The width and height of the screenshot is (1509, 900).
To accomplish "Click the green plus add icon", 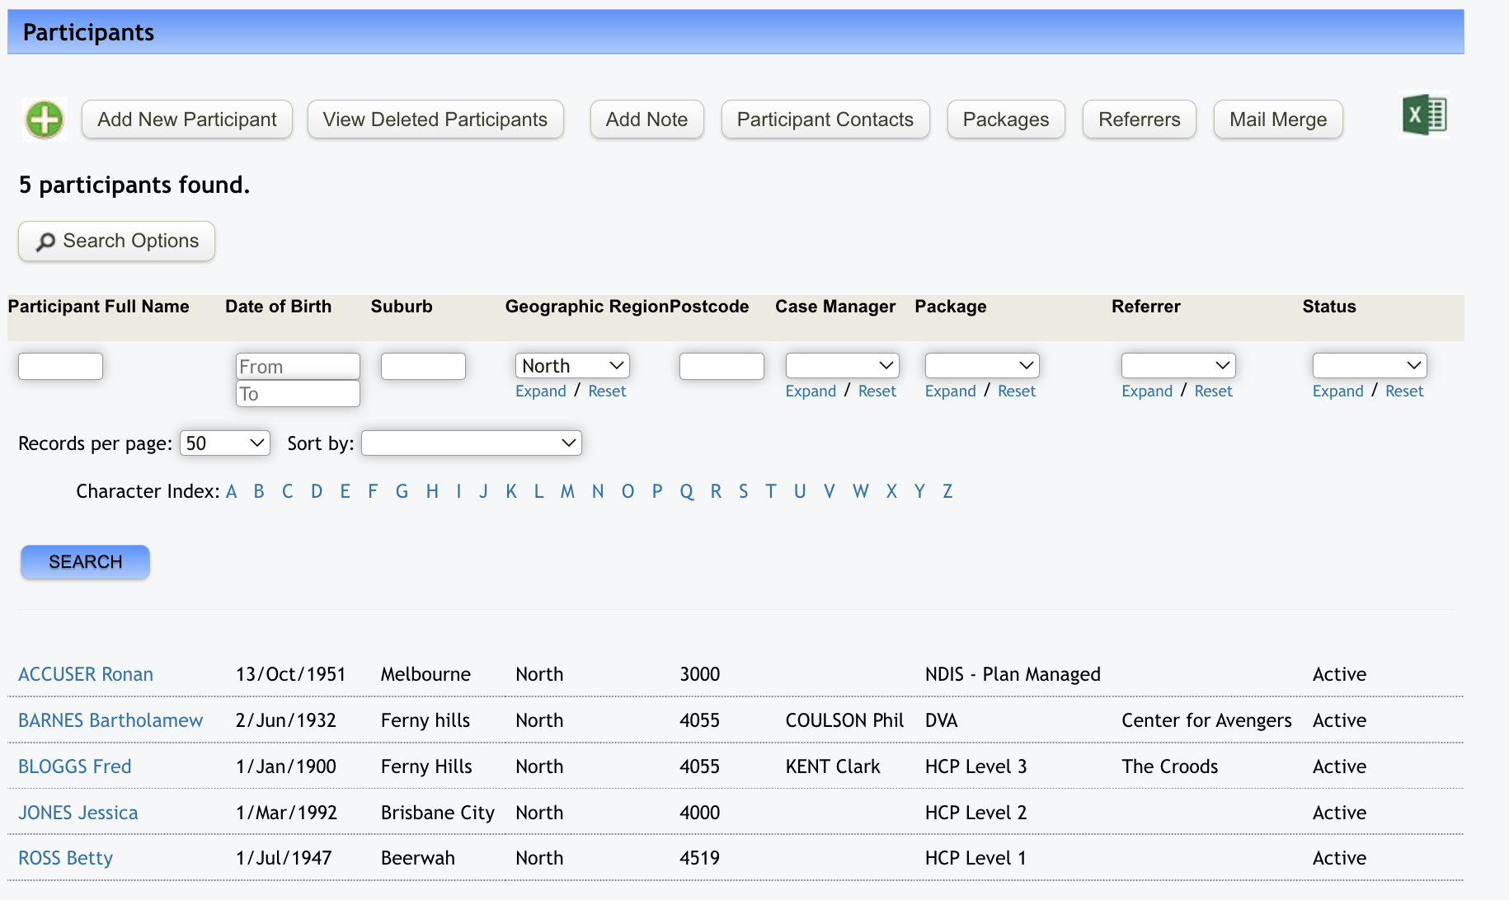I will tap(45, 120).
